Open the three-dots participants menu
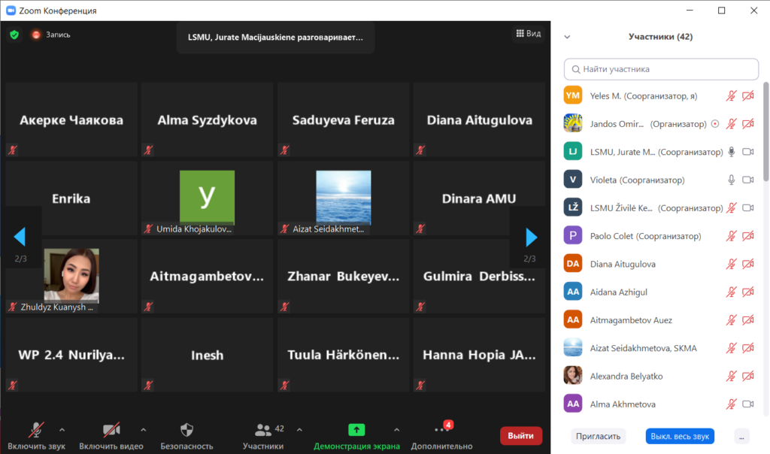 741,436
